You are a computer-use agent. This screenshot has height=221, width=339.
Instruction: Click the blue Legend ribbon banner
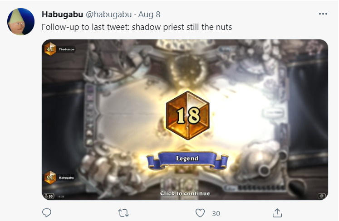point(187,160)
